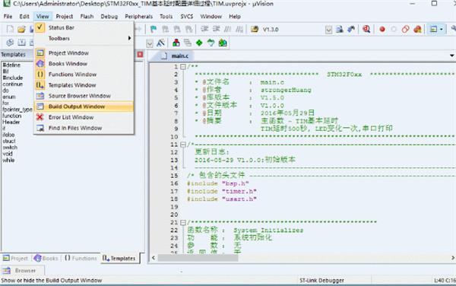Collapse the comment block at line 21
Image resolution: width=456 pixels, height=286 pixels.
point(183,223)
